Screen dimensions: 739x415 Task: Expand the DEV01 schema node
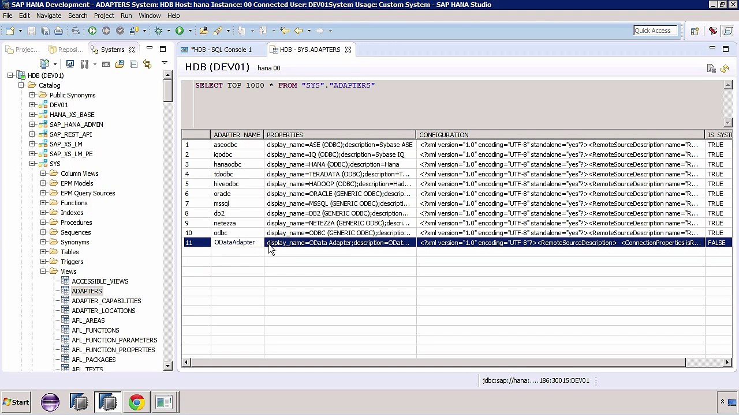(32, 105)
